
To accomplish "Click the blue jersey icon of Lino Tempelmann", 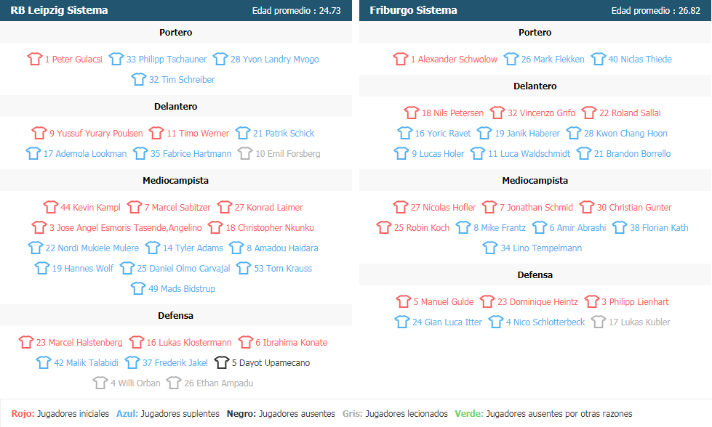I will point(490,248).
